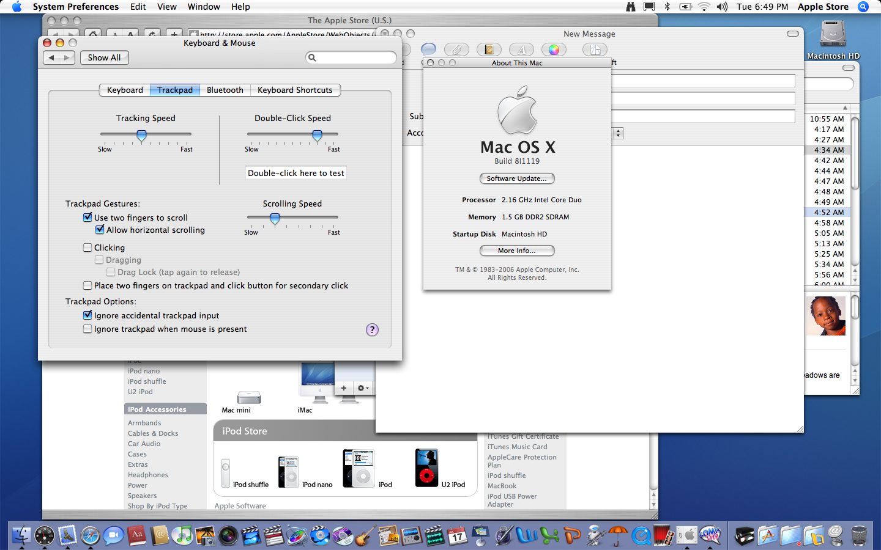Uncheck Ignore accidental trackpad input
The width and height of the screenshot is (881, 550).
click(x=87, y=315)
